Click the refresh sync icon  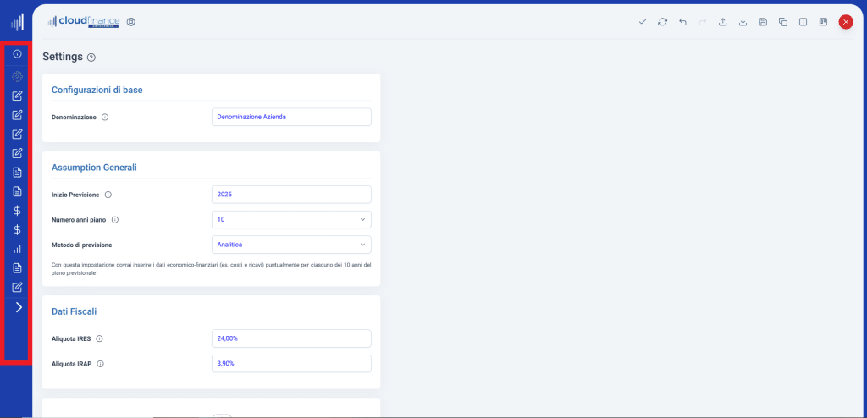pyautogui.click(x=663, y=22)
